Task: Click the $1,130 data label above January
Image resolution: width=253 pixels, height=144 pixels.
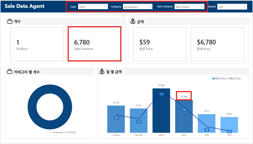Action: tap(116, 102)
